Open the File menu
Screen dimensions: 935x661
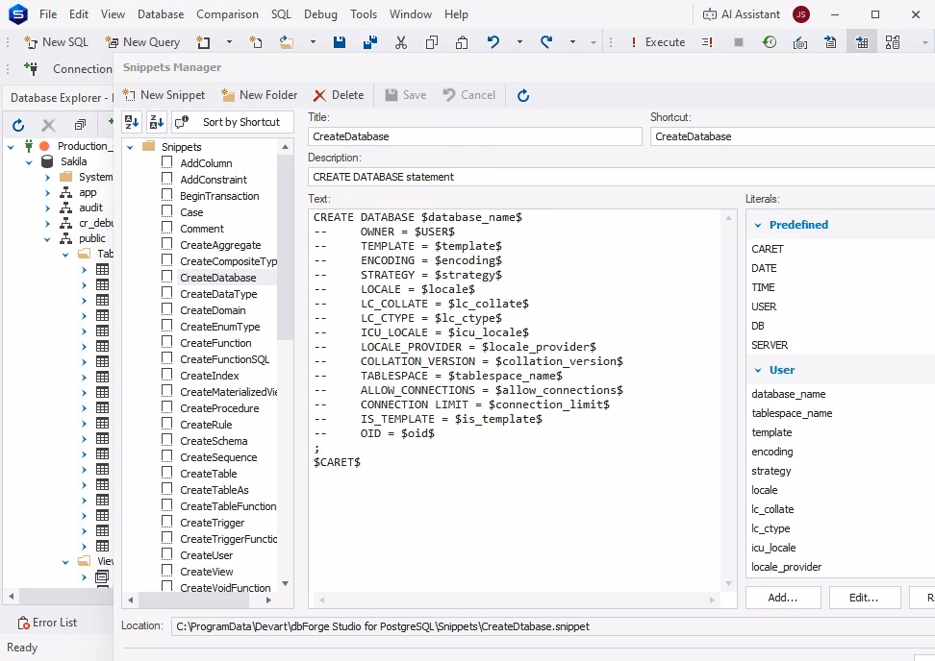pyautogui.click(x=48, y=14)
